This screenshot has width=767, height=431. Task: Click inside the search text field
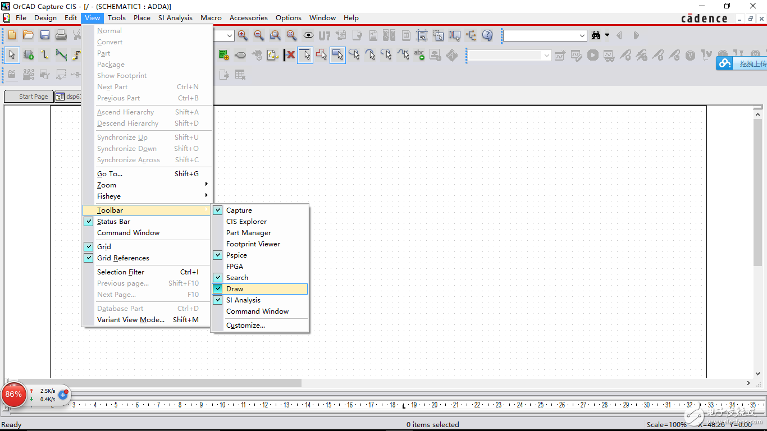pyautogui.click(x=540, y=35)
